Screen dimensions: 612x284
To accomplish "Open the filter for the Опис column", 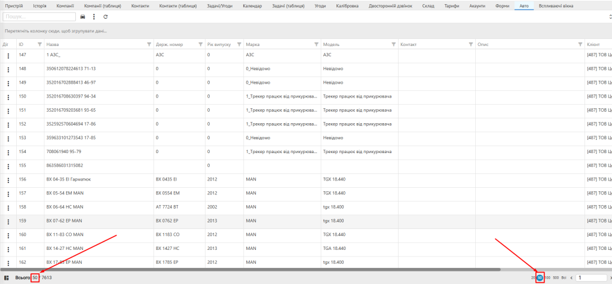I will (580, 44).
